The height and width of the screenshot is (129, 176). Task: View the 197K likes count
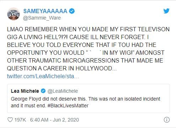[x=20, y=120]
